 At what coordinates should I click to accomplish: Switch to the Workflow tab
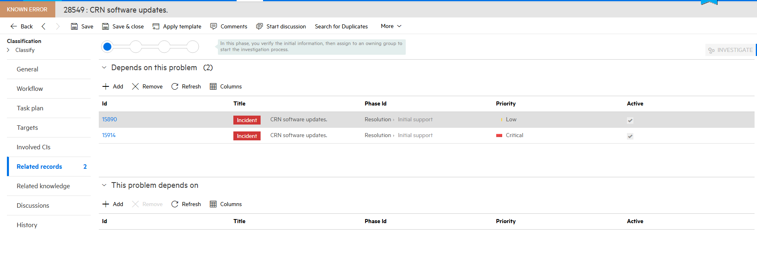pos(30,88)
